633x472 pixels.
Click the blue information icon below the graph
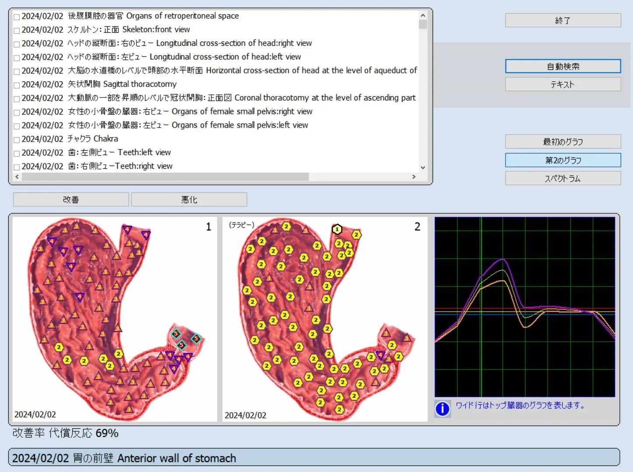click(x=442, y=409)
